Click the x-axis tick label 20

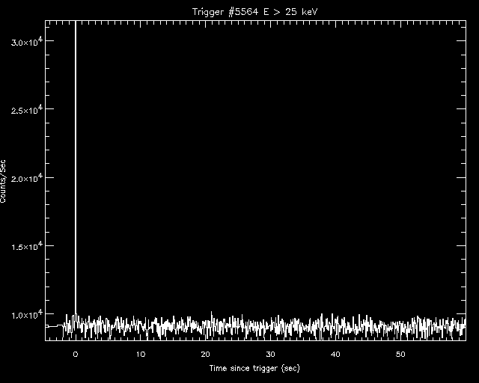(x=205, y=355)
